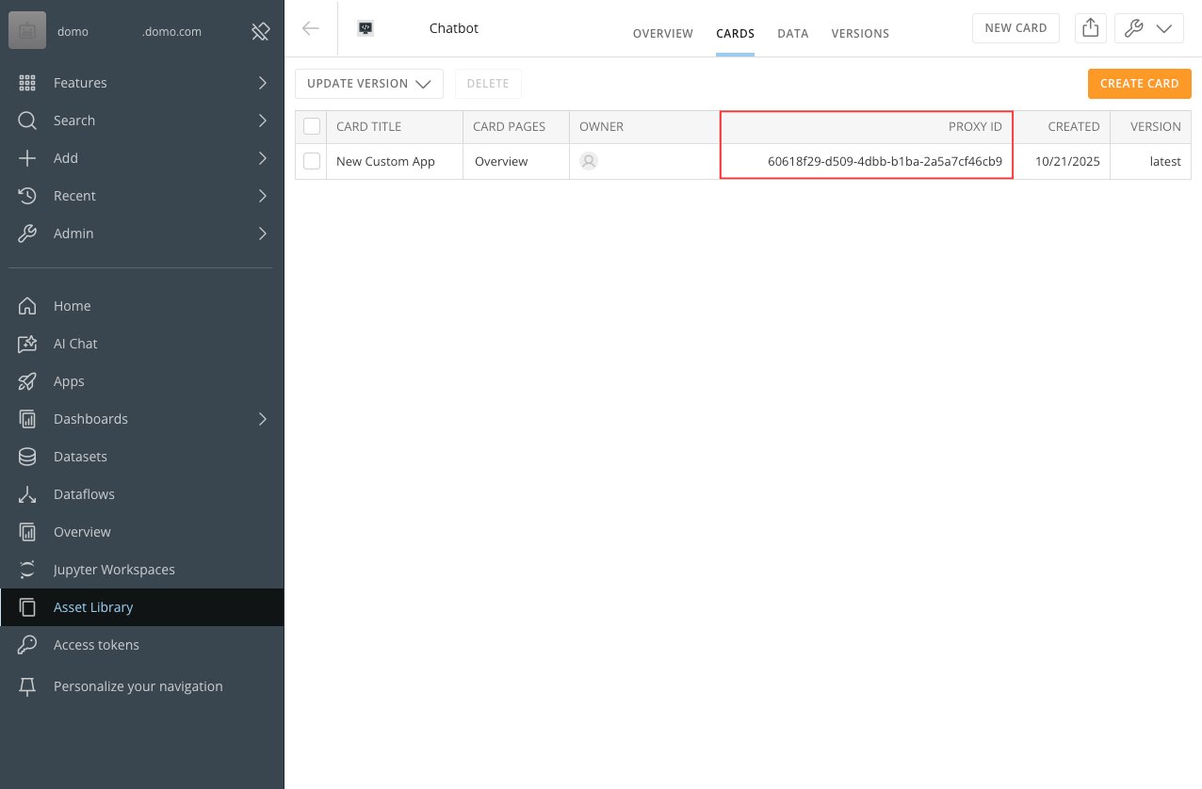
Task: Click the Add plus icon
Action: pyautogui.click(x=27, y=158)
